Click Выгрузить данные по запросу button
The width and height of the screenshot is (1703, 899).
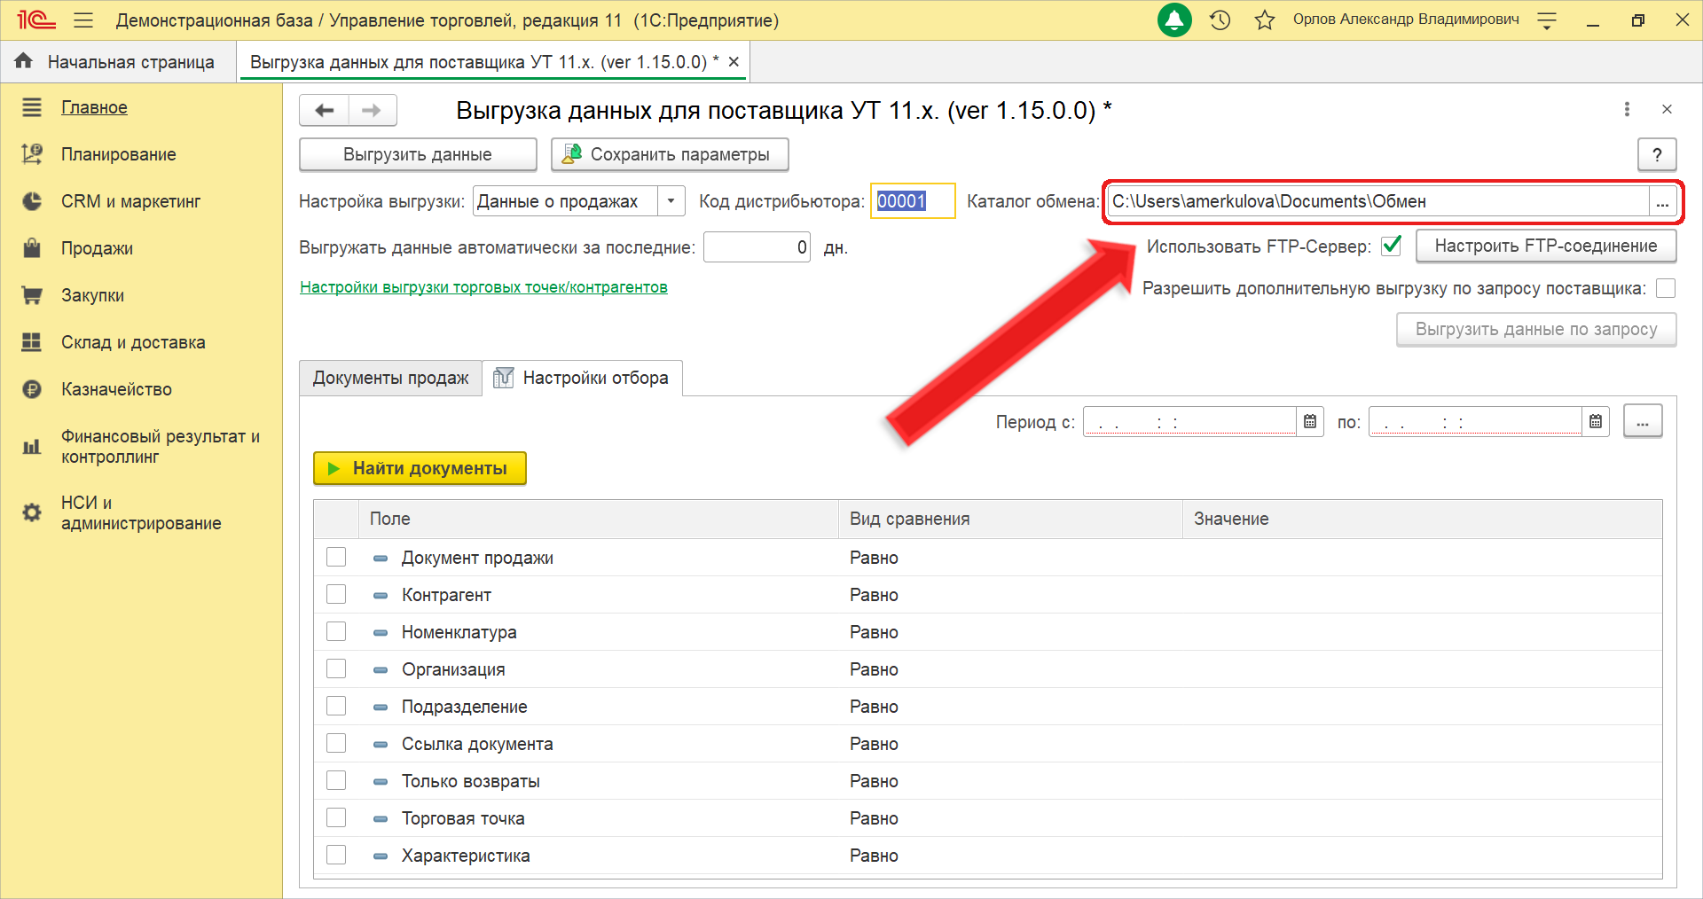click(1536, 329)
